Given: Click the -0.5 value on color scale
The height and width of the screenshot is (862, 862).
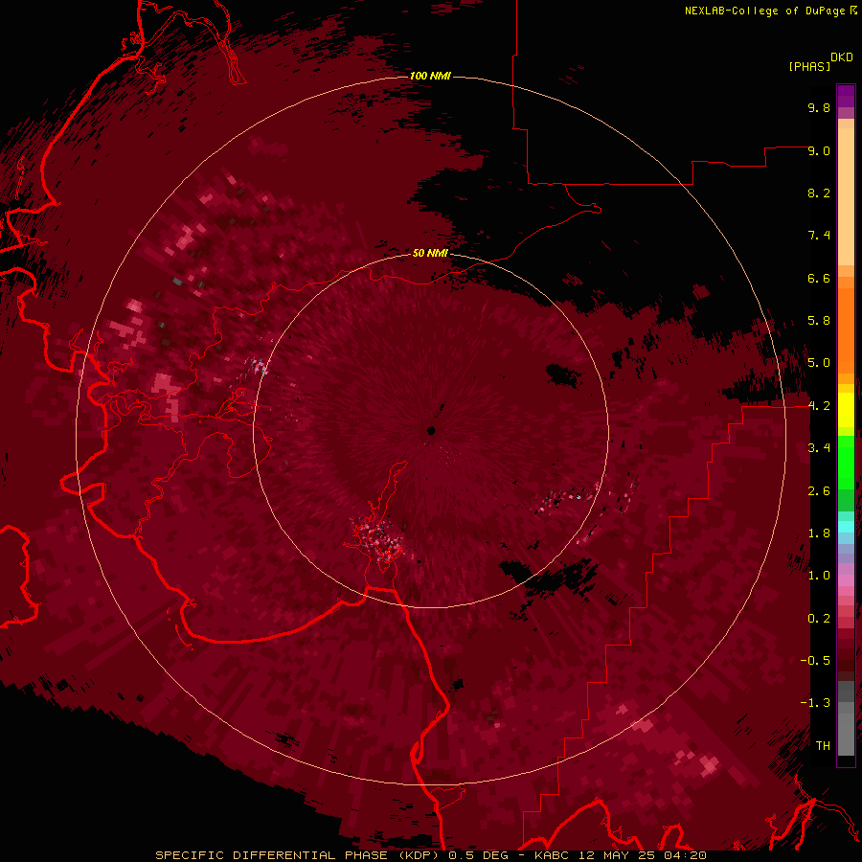Looking at the screenshot, I should click(815, 661).
